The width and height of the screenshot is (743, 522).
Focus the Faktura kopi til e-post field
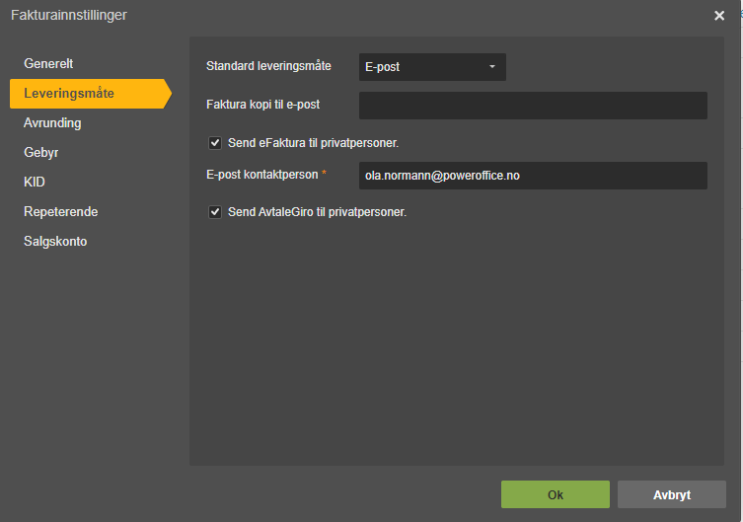[533, 106]
